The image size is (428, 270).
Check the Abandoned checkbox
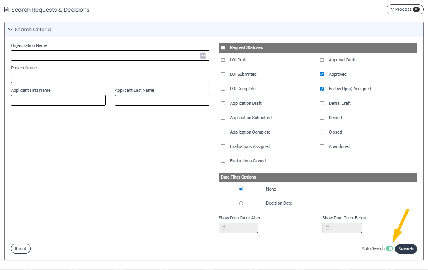(x=322, y=146)
